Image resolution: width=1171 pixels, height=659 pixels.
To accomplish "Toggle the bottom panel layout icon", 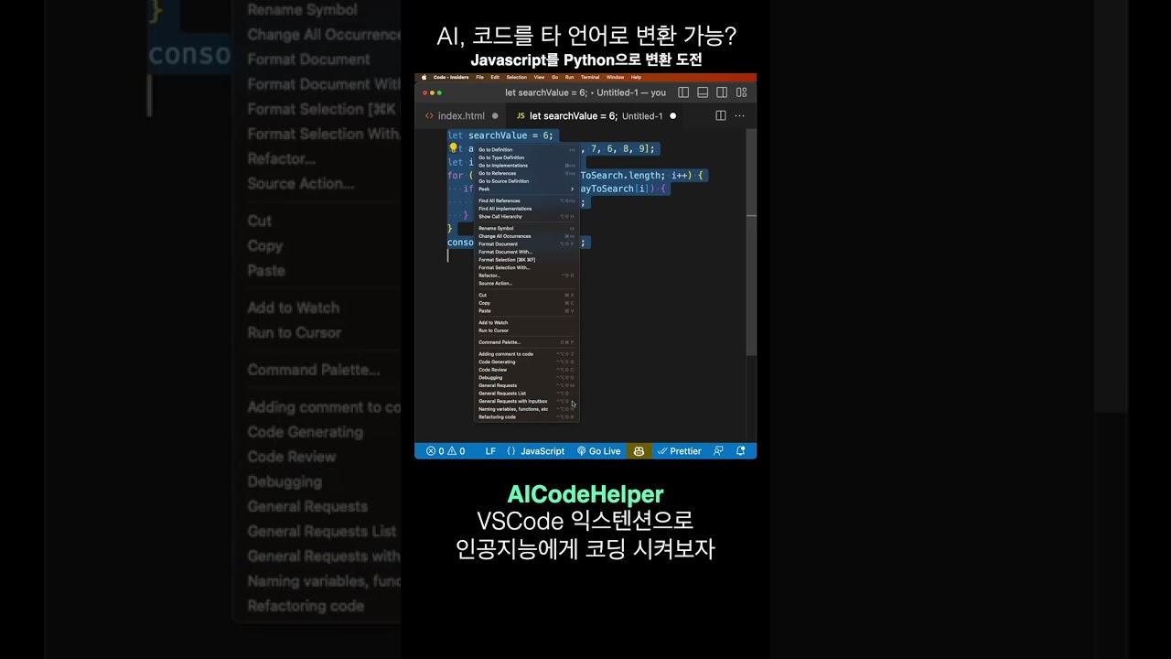I will [703, 92].
